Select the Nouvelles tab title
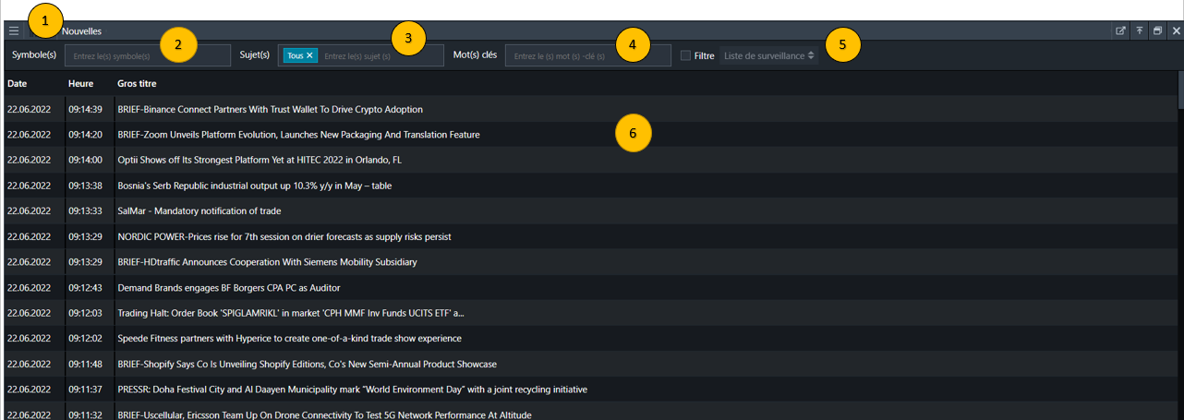Viewport: 1184px width, 420px height. (x=81, y=30)
